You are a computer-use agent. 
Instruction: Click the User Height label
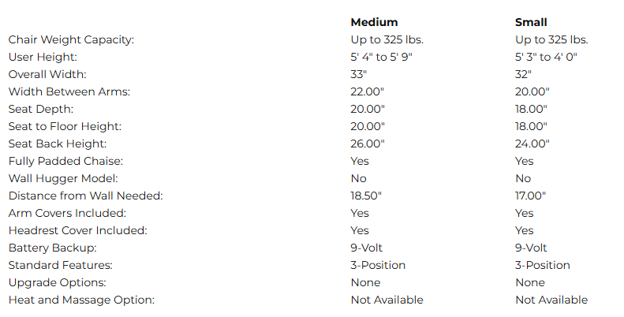[x=43, y=57]
